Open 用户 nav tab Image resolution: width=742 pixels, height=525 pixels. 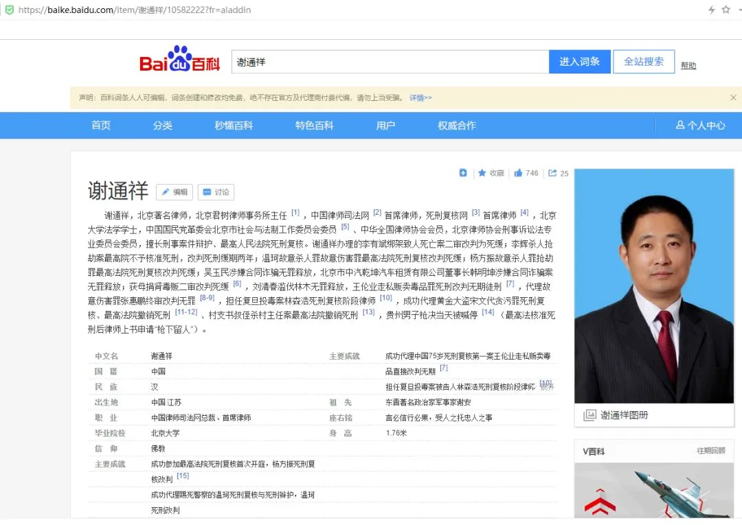(x=385, y=126)
